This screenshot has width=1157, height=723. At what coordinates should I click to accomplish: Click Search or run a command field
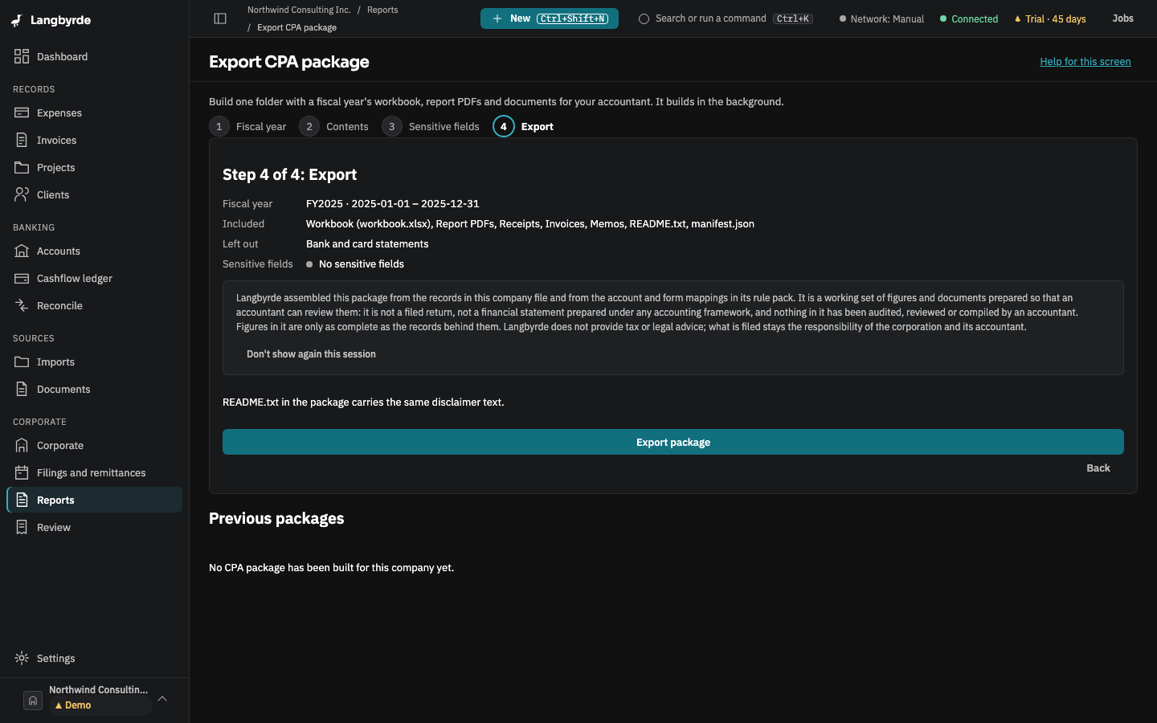coord(726,18)
